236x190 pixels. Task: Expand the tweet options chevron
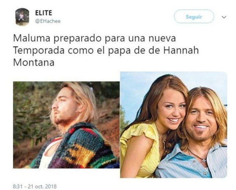(224, 17)
